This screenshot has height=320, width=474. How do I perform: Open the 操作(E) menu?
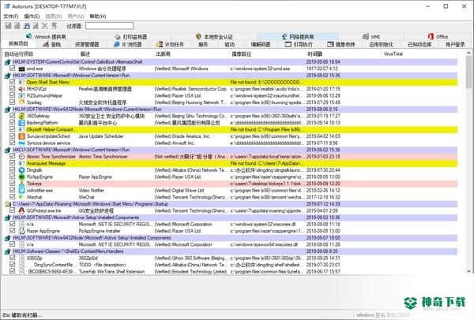32,17
